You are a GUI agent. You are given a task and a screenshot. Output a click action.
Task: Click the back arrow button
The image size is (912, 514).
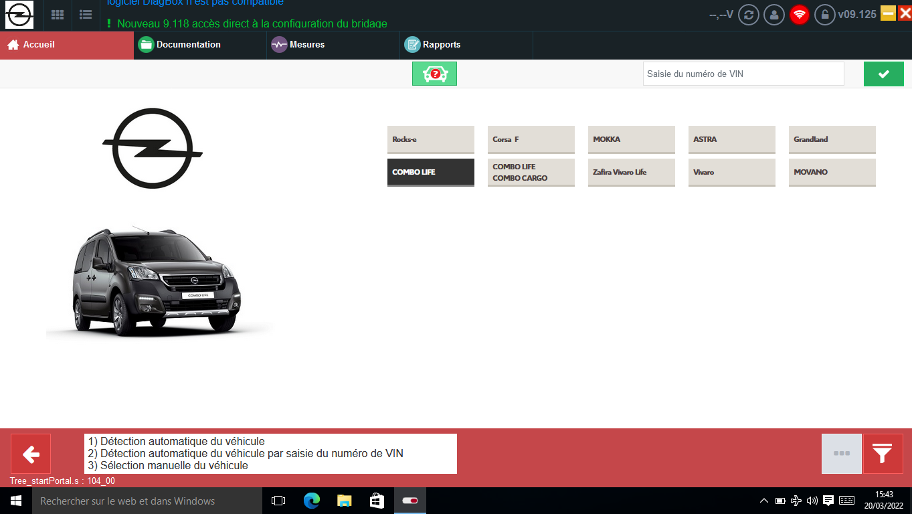[31, 454]
